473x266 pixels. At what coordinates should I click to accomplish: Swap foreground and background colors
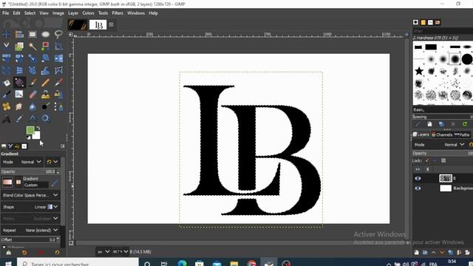38,128
